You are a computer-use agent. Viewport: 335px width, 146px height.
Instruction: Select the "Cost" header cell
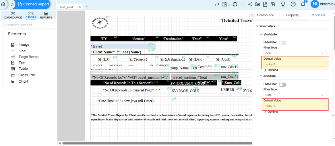(x=223, y=39)
